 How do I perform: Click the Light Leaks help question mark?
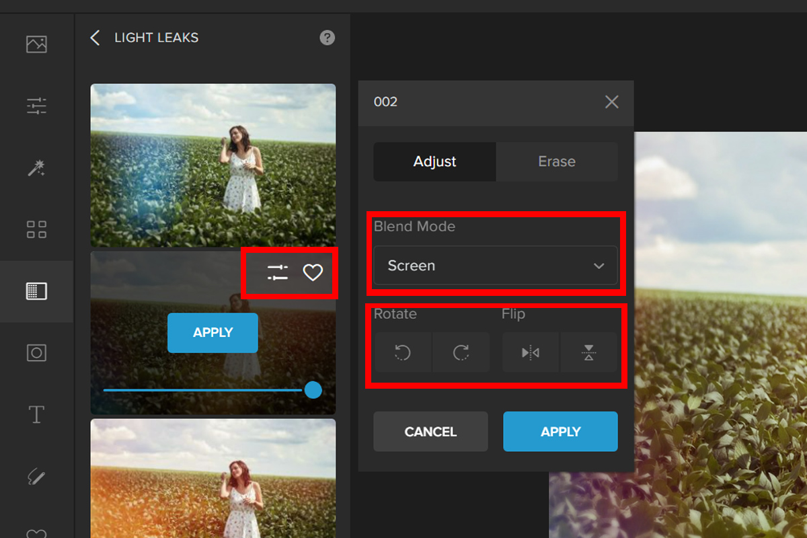(x=327, y=38)
